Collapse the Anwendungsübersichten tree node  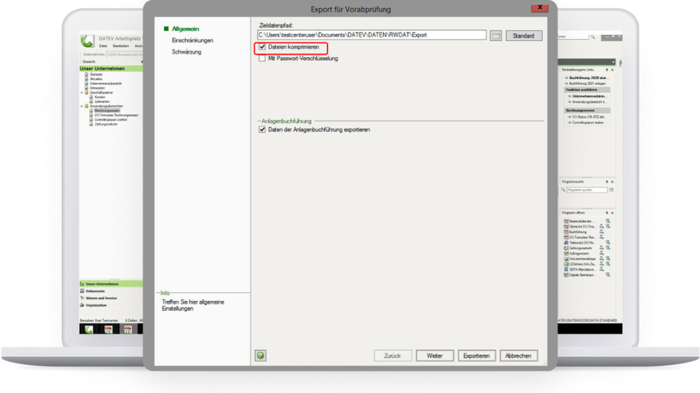pos(82,106)
